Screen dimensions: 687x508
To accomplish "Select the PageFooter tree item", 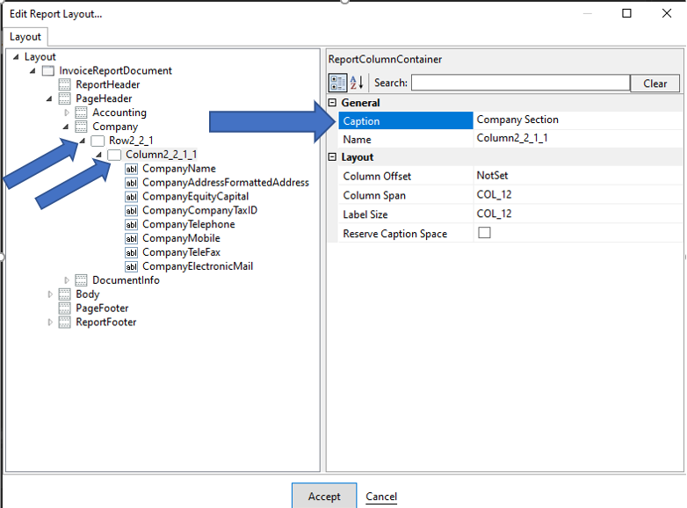I will [x=102, y=308].
